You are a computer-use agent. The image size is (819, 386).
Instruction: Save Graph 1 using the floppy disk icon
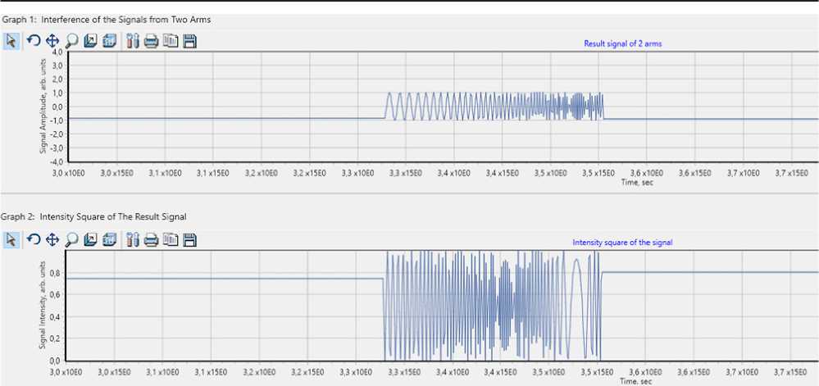[189, 41]
